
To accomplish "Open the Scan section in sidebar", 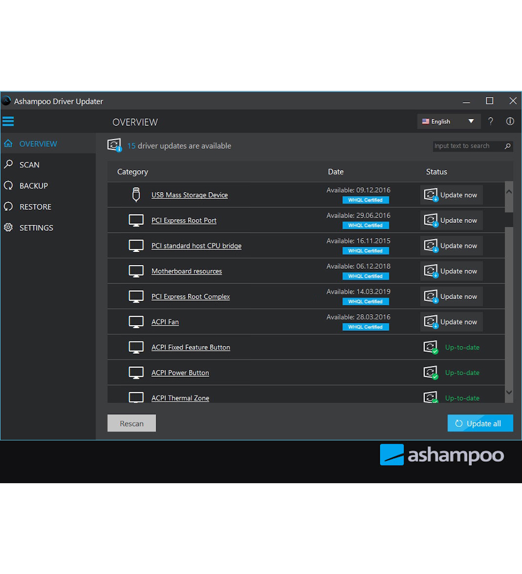I will coord(29,165).
